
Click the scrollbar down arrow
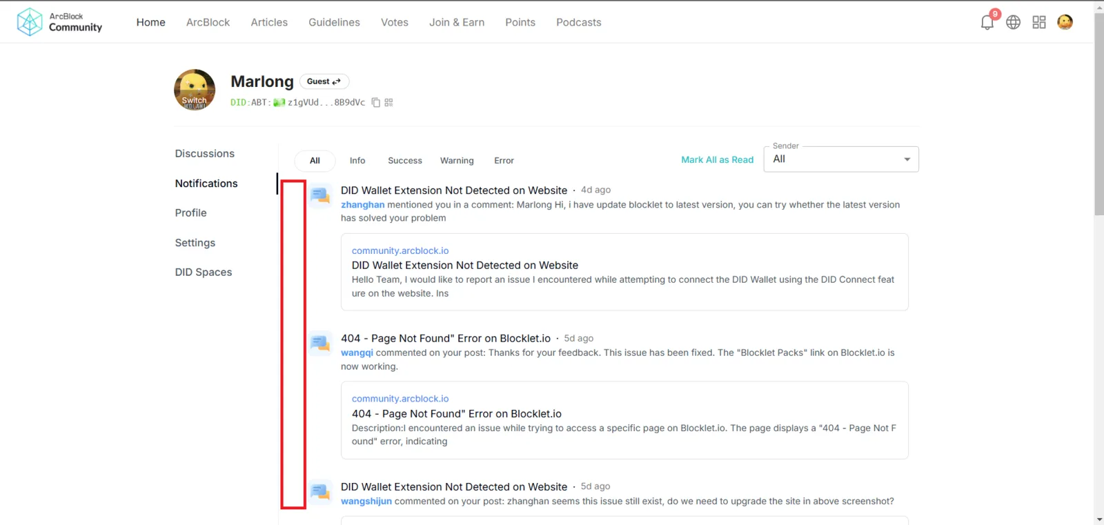(x=1099, y=519)
